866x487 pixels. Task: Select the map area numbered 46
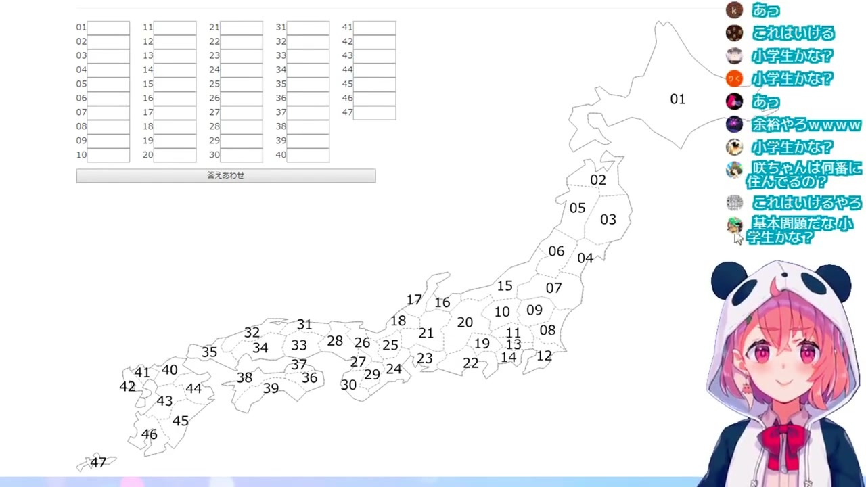(150, 435)
